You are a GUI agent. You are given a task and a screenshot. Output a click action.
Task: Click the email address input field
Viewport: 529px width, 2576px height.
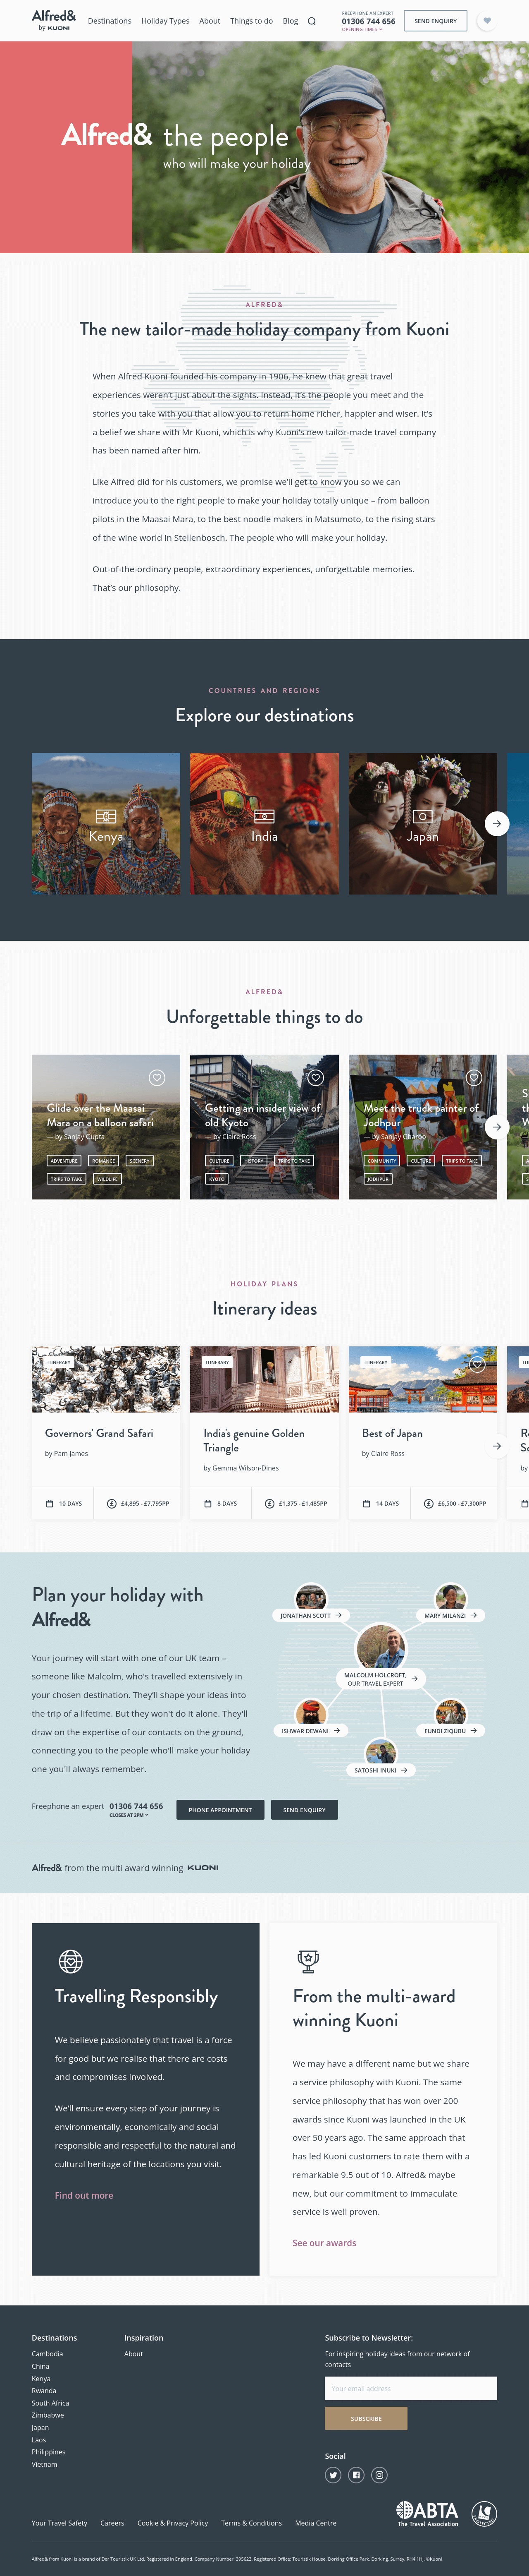click(x=410, y=2388)
